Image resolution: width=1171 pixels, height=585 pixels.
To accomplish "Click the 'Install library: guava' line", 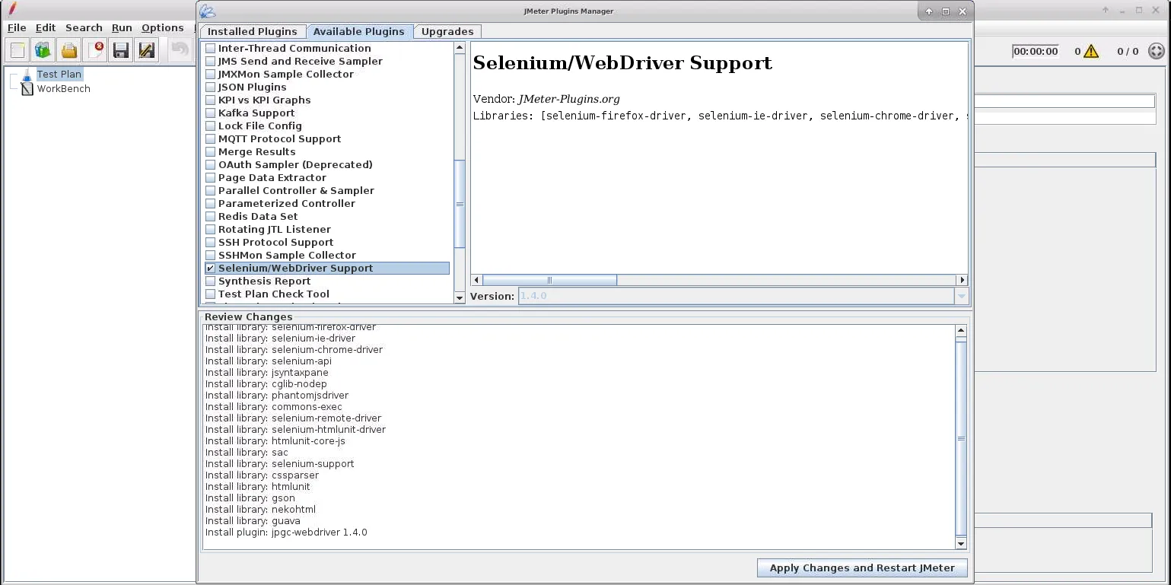I will (253, 521).
